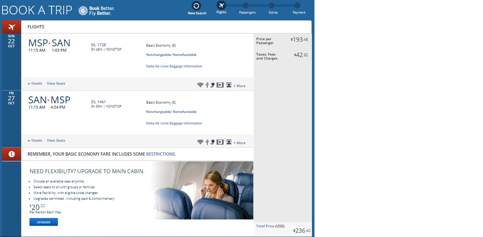Image resolution: width=483 pixels, height=237 pixels.
Task: Click the New Search circular arrow icon
Action: 197,6
